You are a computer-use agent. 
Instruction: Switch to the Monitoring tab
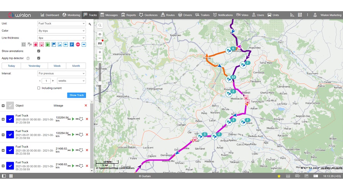71,15
